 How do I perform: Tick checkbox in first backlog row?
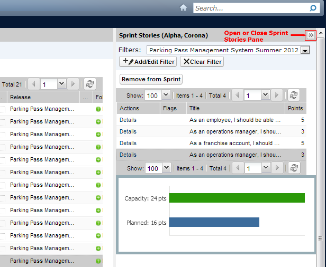tap(3, 109)
